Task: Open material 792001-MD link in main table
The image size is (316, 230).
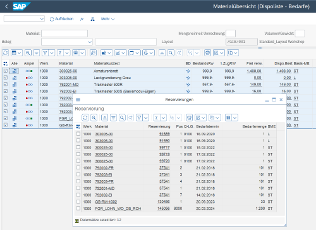Action: [x=69, y=85]
